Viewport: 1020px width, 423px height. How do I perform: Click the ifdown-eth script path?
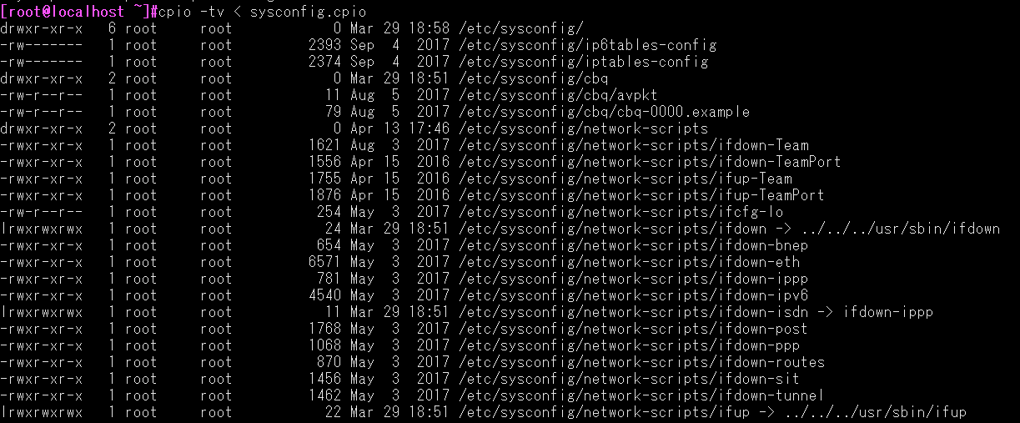click(629, 262)
